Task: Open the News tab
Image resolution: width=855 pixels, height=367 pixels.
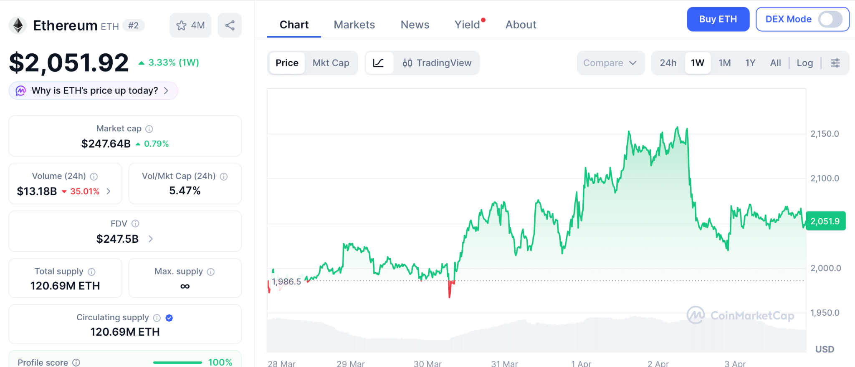Action: pyautogui.click(x=415, y=25)
